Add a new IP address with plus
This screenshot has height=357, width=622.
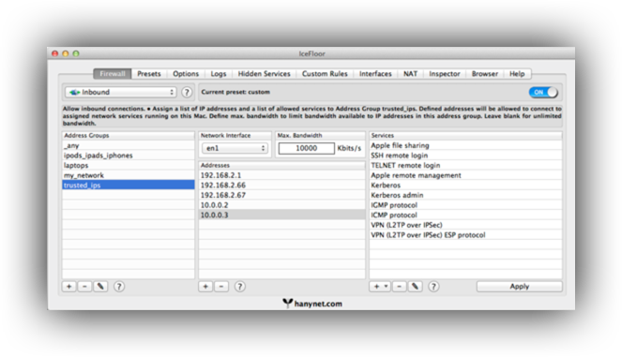(205, 286)
